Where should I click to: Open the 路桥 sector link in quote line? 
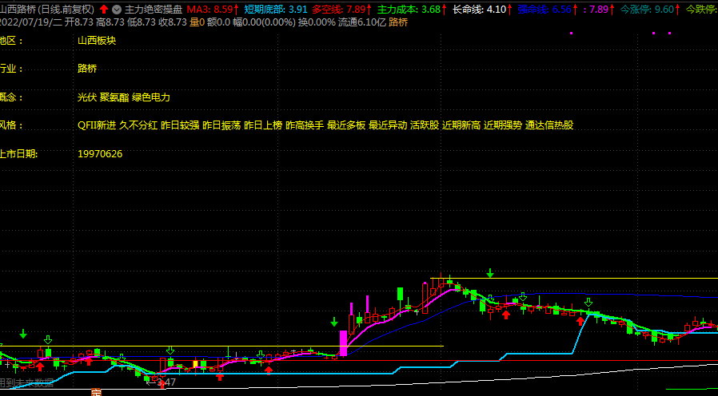click(x=398, y=22)
